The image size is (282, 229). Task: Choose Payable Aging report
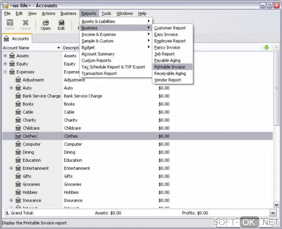pos(173,60)
